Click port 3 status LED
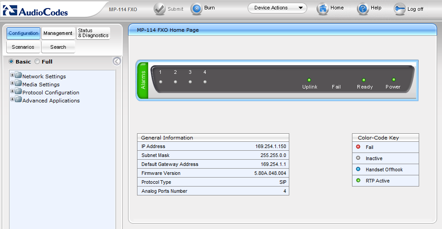The image size is (442, 229). tap(190, 82)
